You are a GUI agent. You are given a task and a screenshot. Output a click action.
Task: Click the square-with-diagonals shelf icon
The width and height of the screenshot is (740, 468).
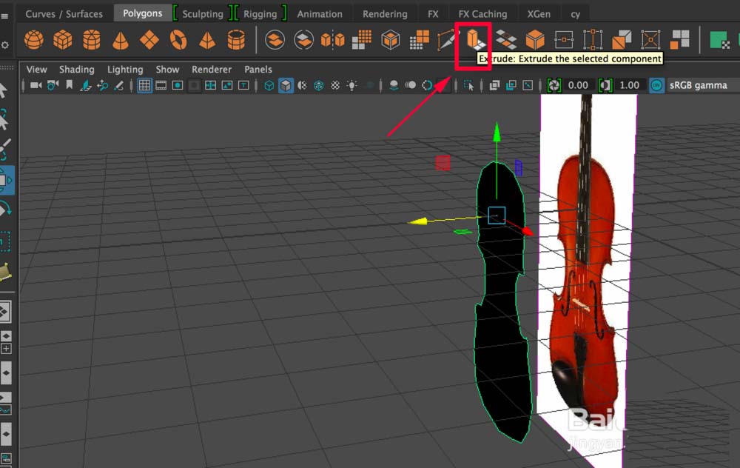click(650, 40)
